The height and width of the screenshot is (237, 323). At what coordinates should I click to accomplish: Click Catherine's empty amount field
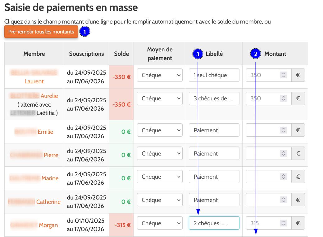coord(262,200)
